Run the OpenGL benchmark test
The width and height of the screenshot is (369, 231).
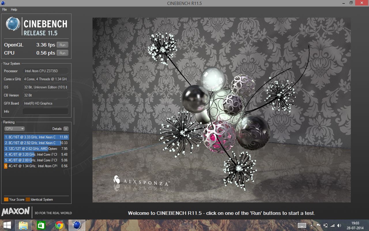63,45
